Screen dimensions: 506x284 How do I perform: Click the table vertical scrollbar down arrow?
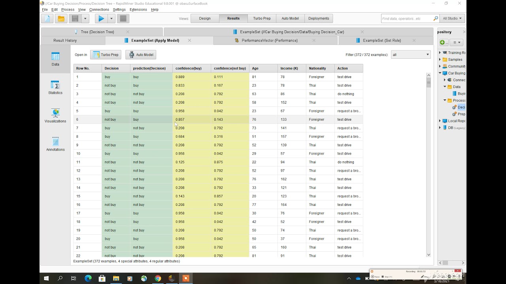point(429,255)
